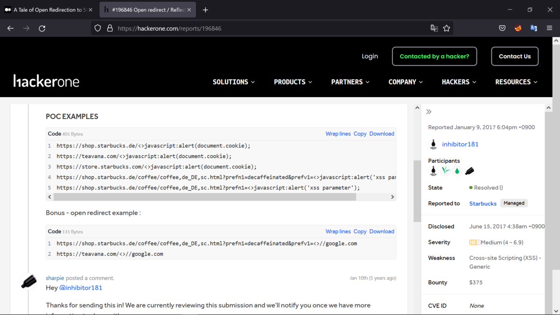
Task: Click the report pane vertical scrollbar thumb
Action: tap(417, 191)
